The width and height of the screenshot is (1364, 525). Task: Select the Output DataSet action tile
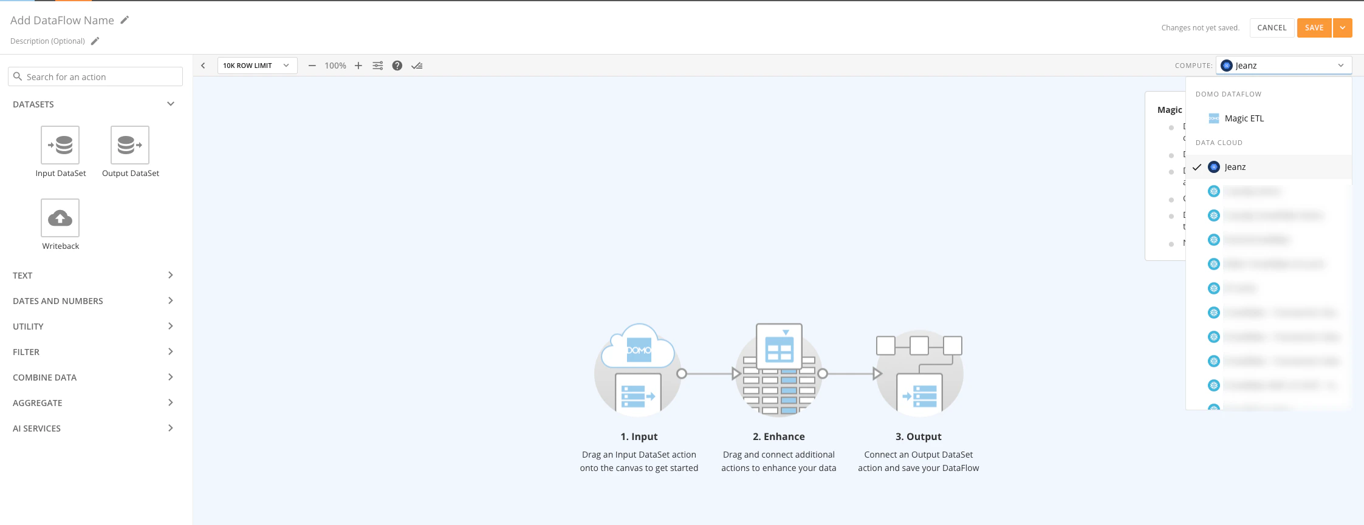point(130,145)
